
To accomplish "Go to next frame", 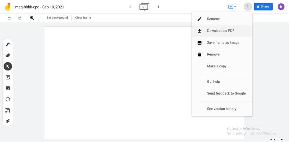I will point(158,7).
